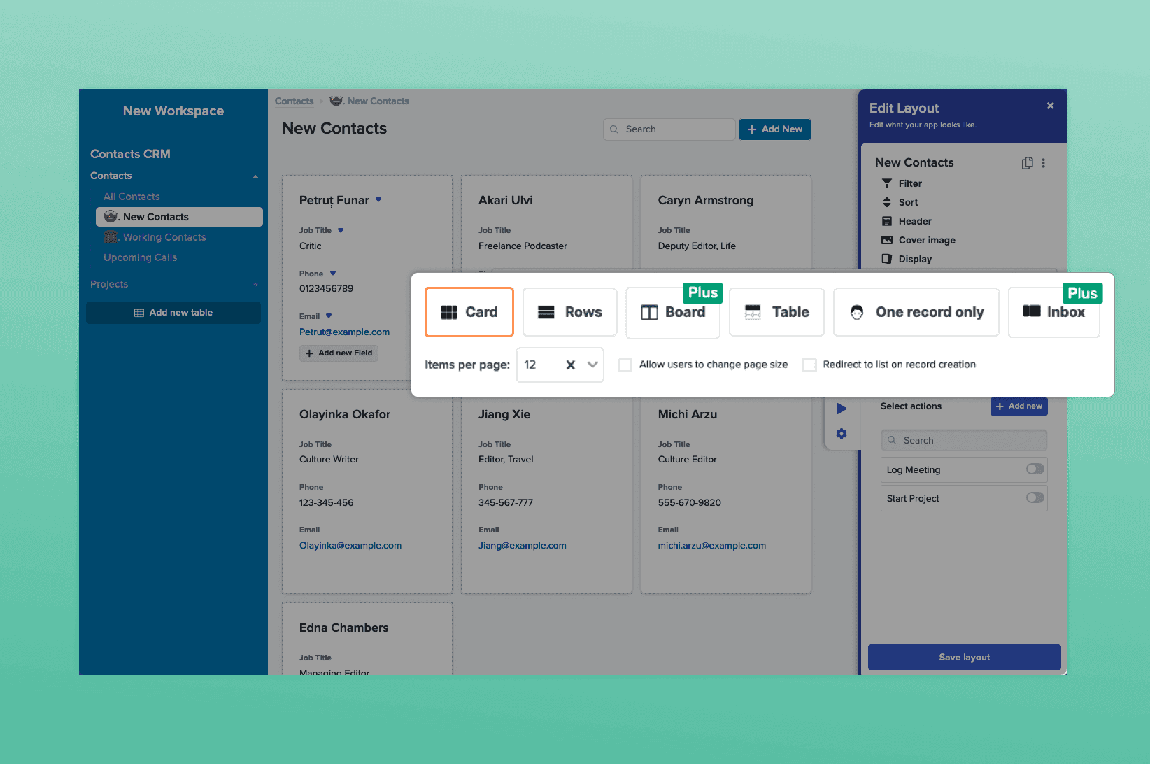Clear the items per page value
This screenshot has height=764, width=1150.
(570, 365)
